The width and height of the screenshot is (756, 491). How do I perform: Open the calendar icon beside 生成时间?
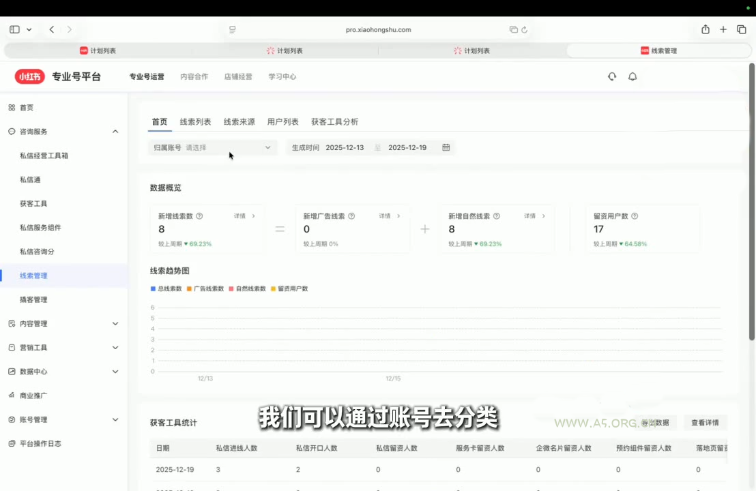pos(446,147)
